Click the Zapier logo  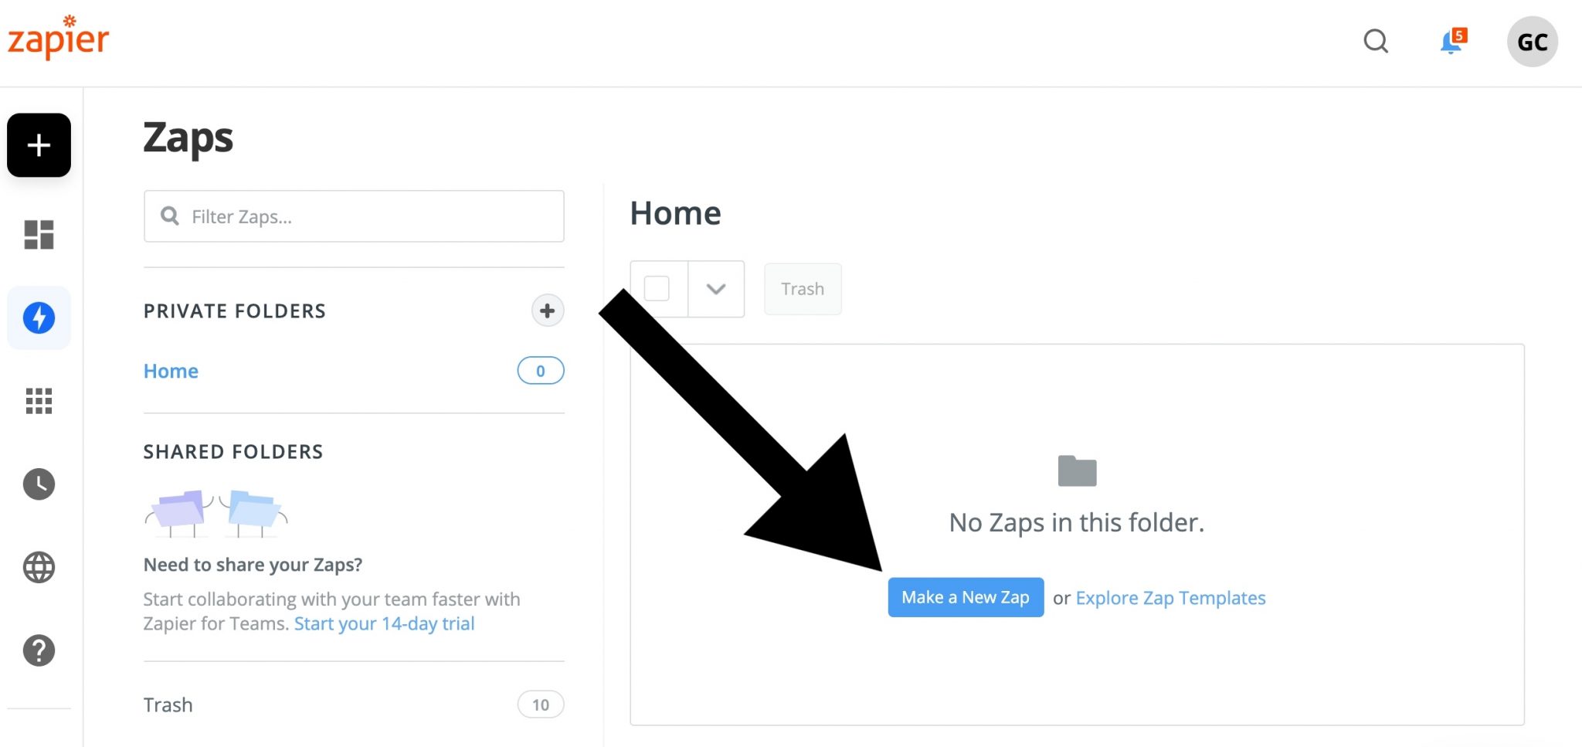tap(58, 39)
